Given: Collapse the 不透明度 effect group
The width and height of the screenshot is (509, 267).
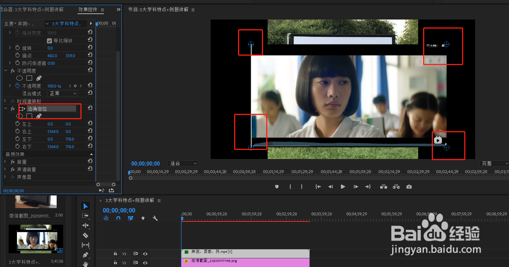Looking at the screenshot, I should 5,71.
